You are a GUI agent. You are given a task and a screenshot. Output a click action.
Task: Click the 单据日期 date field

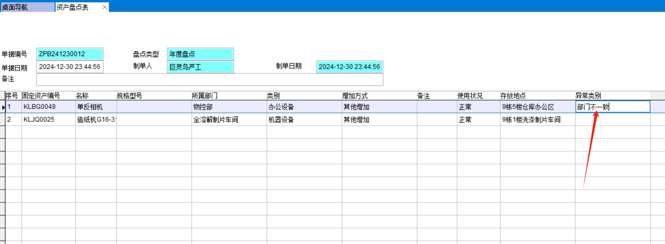[70, 67]
